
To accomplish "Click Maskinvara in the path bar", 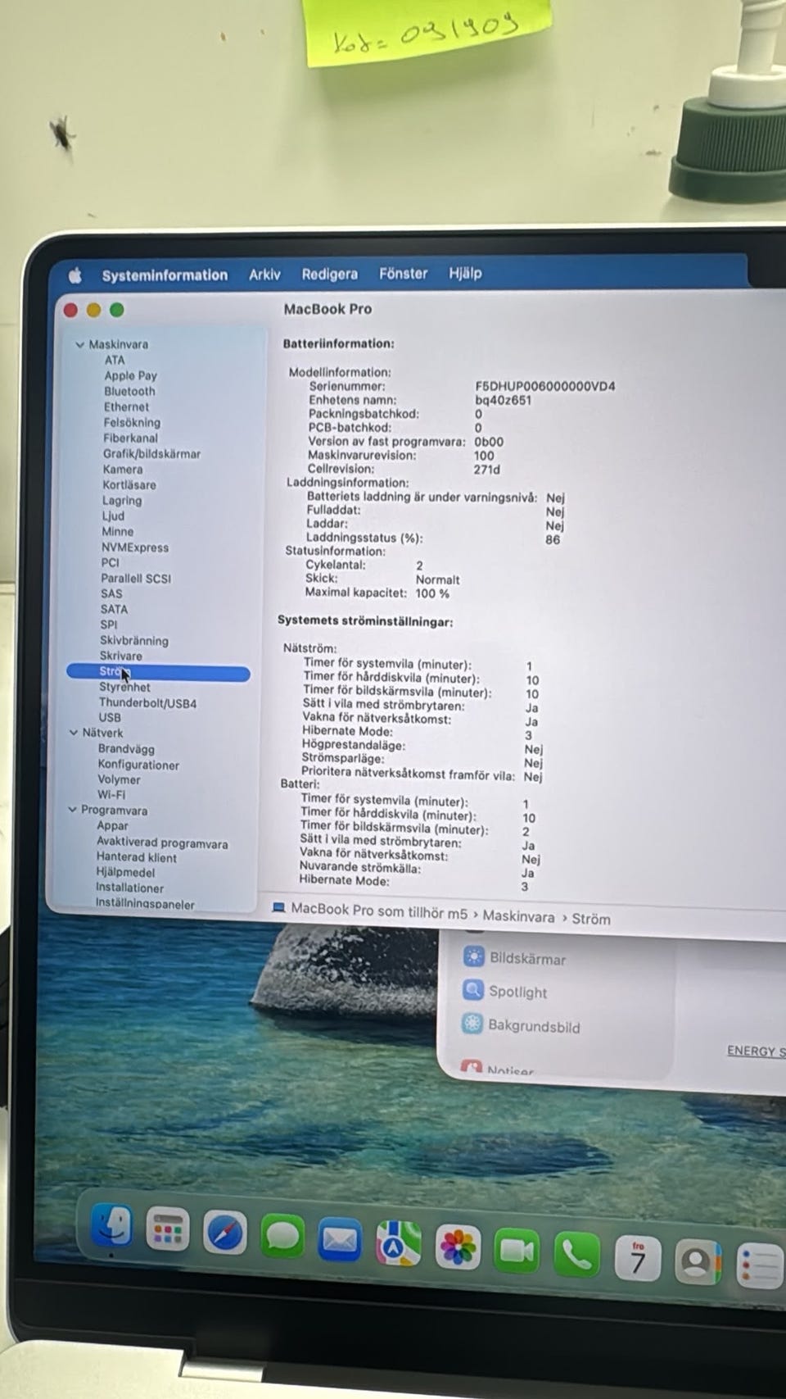I will click(x=518, y=916).
